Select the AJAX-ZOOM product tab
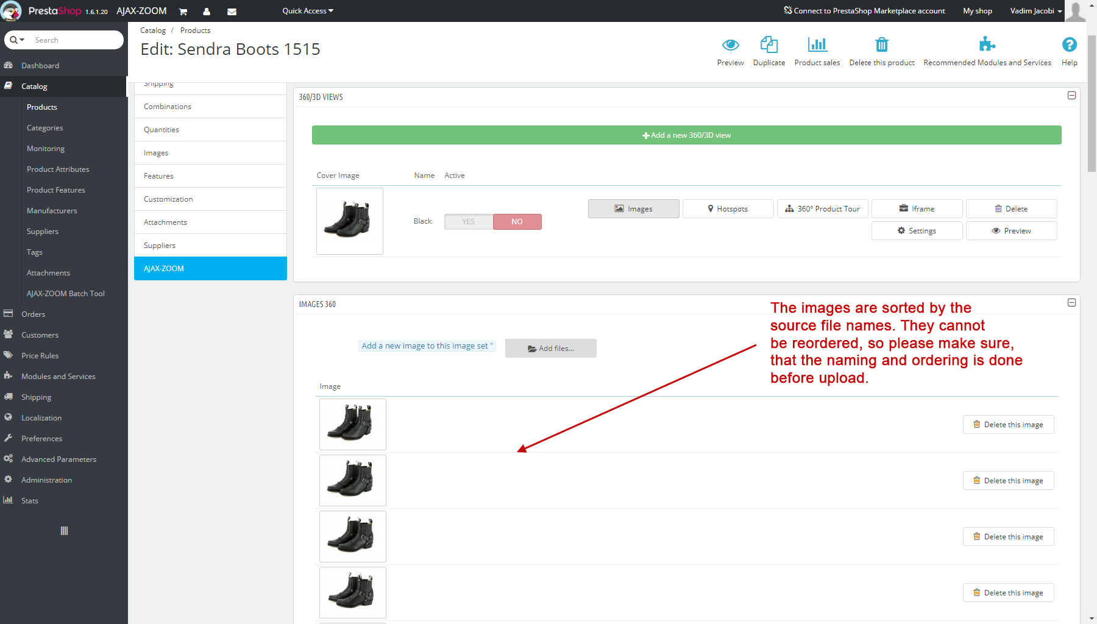The image size is (1097, 624). pos(210,268)
